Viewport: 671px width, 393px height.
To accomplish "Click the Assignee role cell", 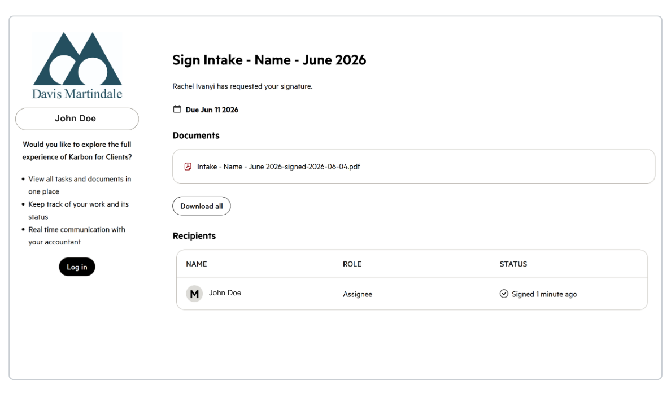I will click(x=358, y=294).
